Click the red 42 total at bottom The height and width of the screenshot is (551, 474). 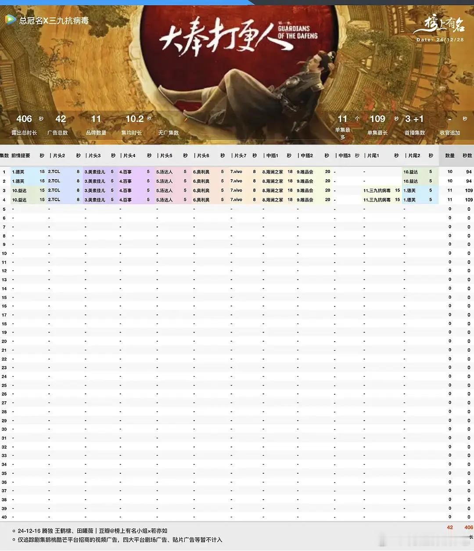(450, 527)
